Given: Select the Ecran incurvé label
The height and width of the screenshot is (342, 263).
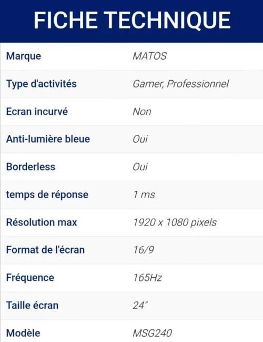Looking at the screenshot, I should pos(37,112).
